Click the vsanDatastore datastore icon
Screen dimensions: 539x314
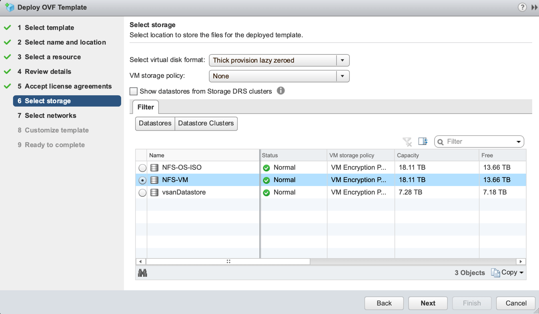click(x=154, y=192)
